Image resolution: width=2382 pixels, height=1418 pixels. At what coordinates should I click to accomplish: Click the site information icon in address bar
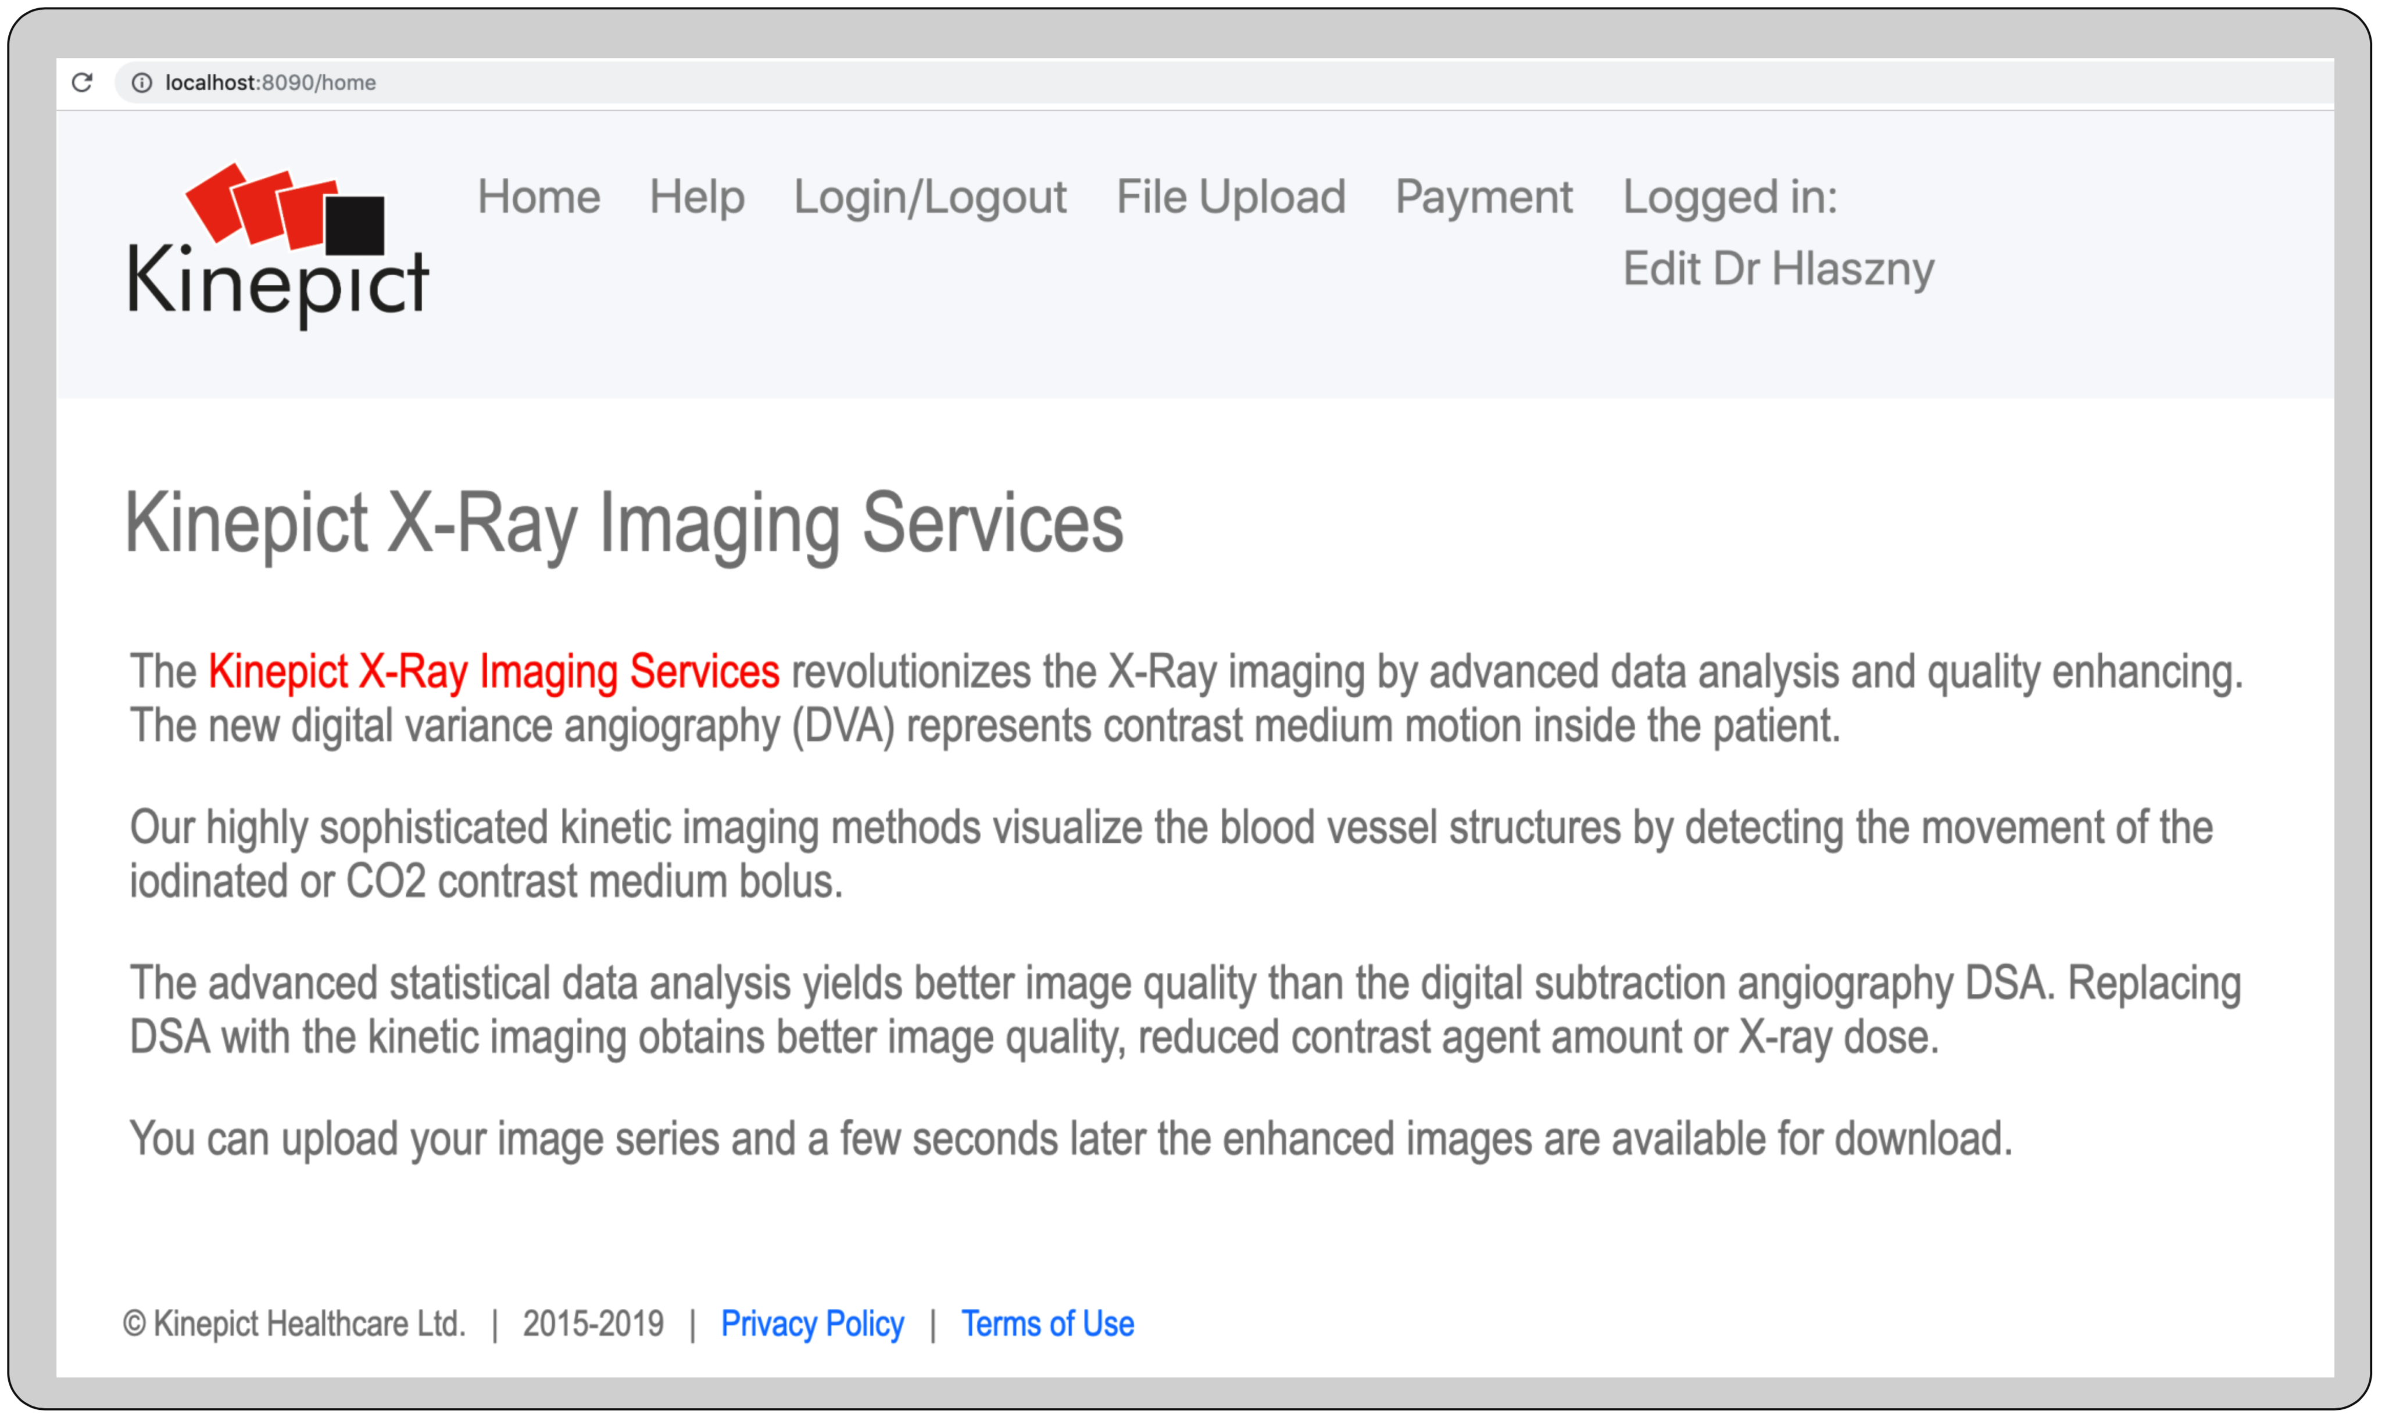click(141, 83)
